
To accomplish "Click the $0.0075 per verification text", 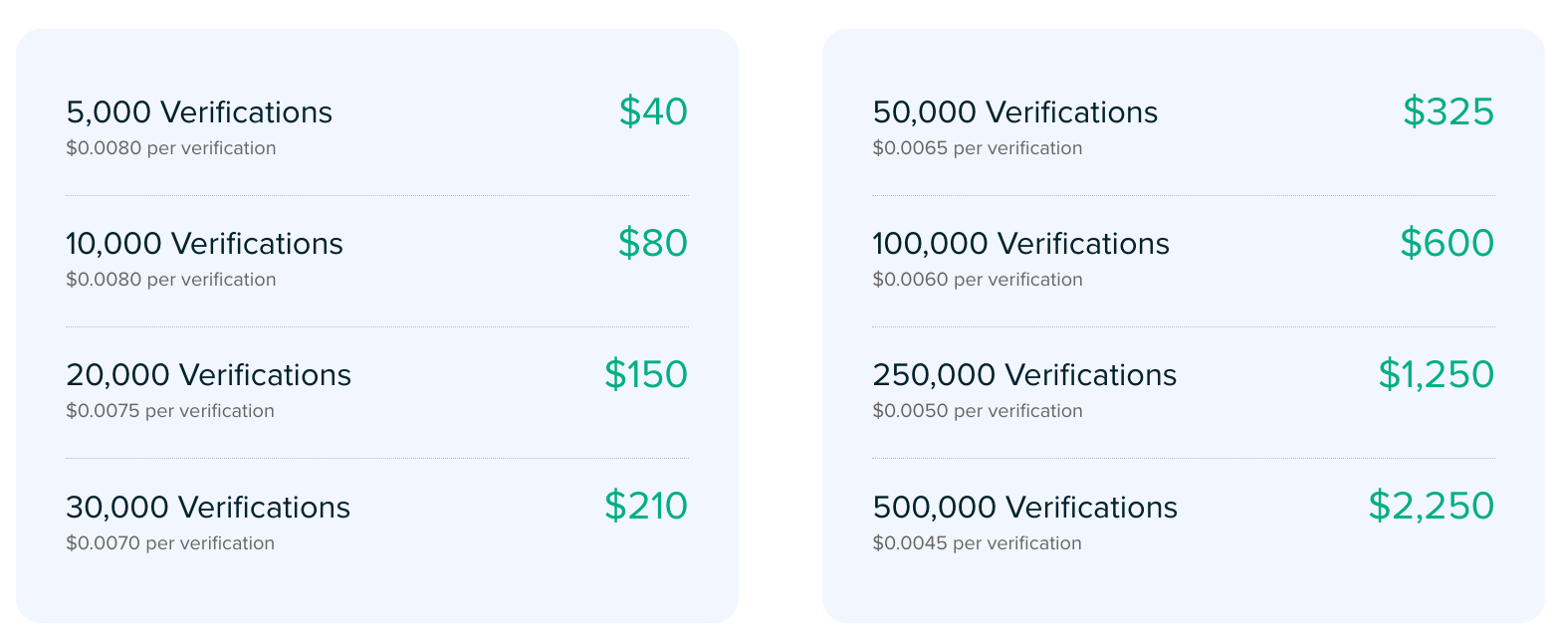I will click(170, 411).
